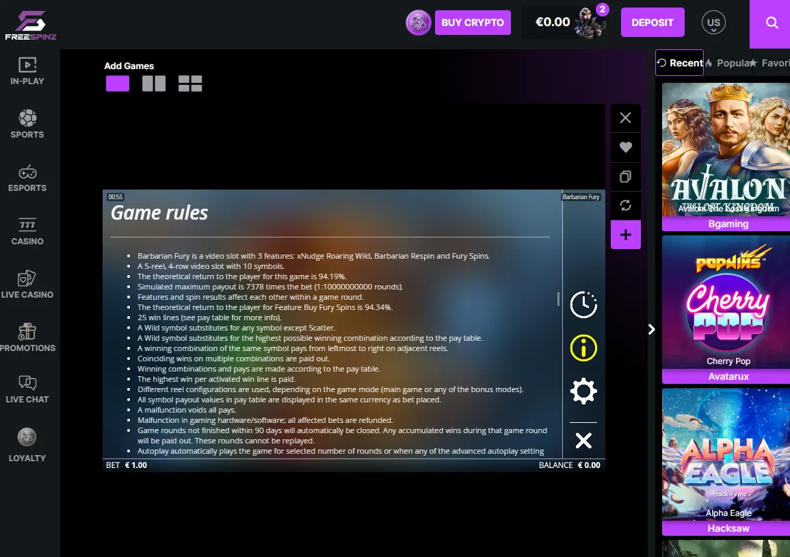
Task: Select two-game split layout view
Action: (154, 83)
